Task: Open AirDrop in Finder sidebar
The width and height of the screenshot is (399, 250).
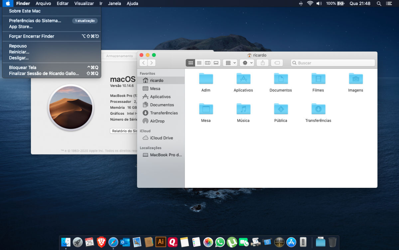Action: click(x=161, y=121)
